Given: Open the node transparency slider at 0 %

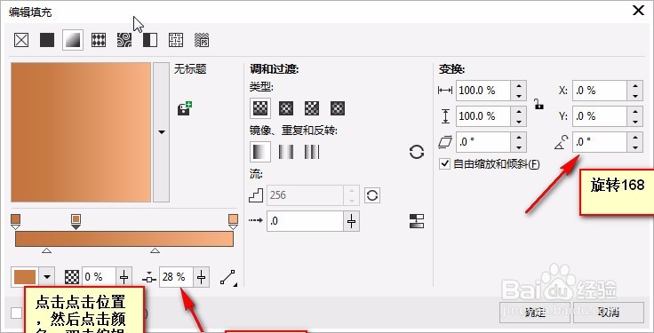Looking at the screenshot, I should pyautogui.click(x=124, y=277).
